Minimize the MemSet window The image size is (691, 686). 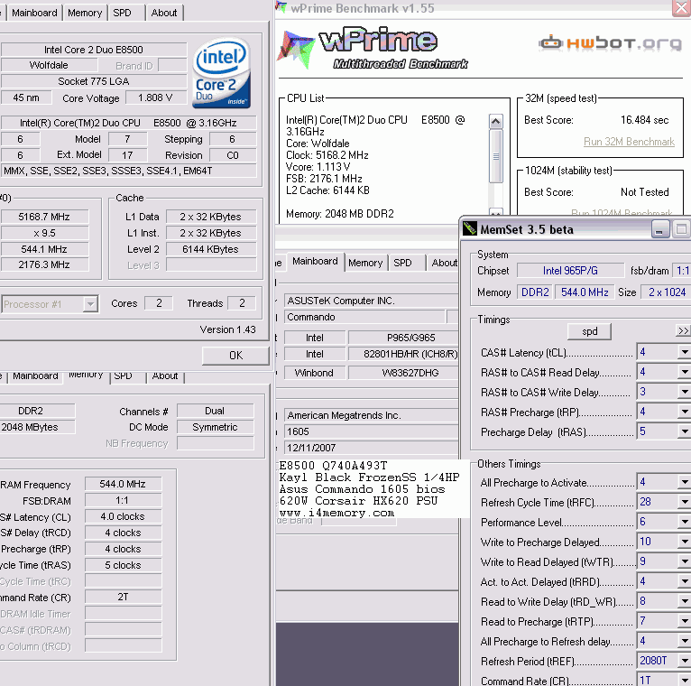pos(659,229)
